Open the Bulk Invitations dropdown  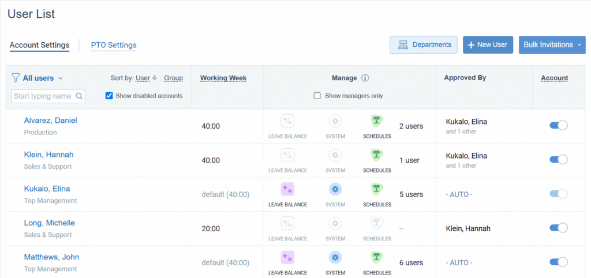pos(552,45)
